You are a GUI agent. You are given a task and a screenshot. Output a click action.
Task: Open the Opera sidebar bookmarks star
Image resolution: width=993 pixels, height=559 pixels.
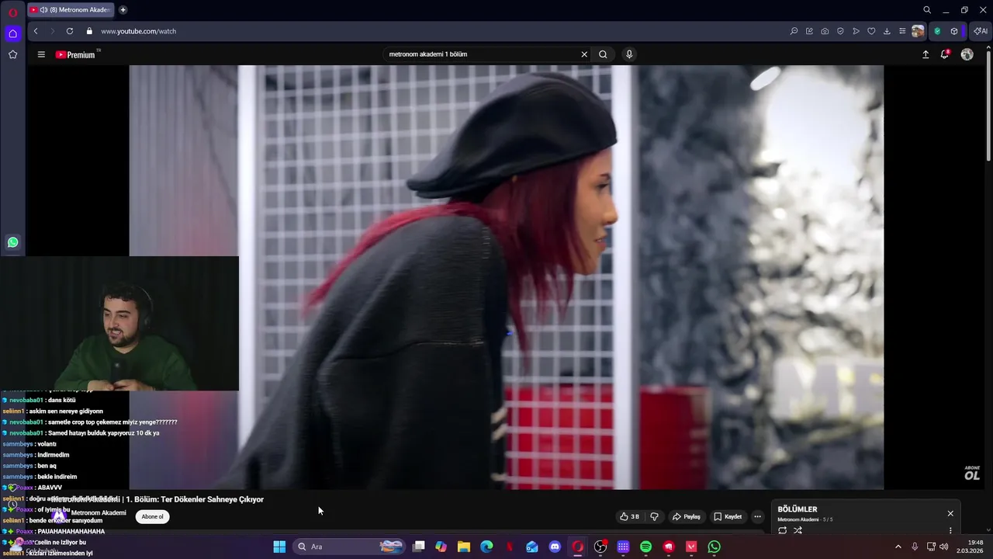[12, 54]
